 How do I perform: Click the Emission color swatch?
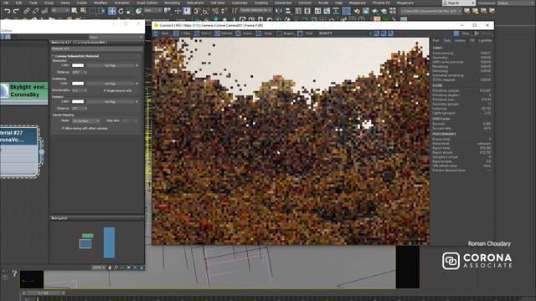(78, 101)
